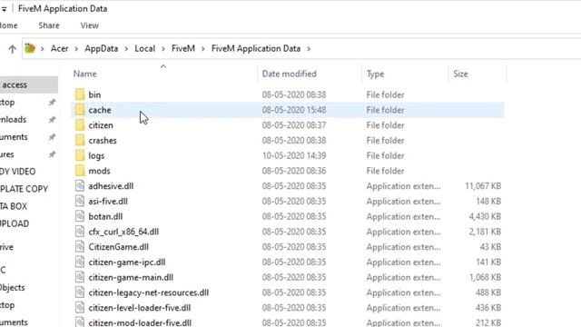
Task: Click the 2,181 KB size value
Action: 485,232
